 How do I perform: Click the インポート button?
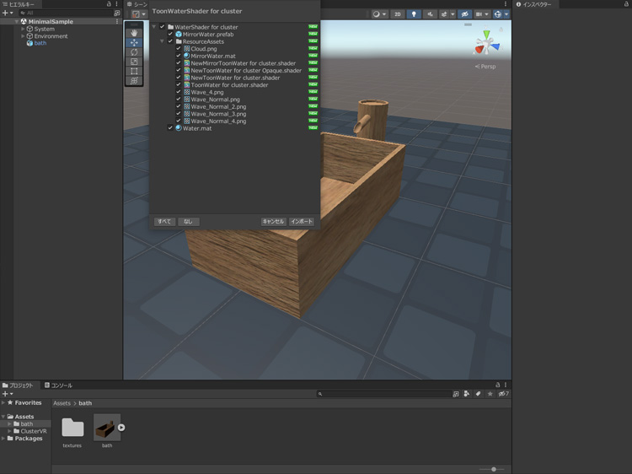(302, 222)
